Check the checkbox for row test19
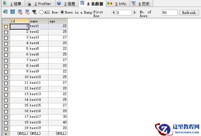Screen dimensions: 201x136 [x=6, y=129]
